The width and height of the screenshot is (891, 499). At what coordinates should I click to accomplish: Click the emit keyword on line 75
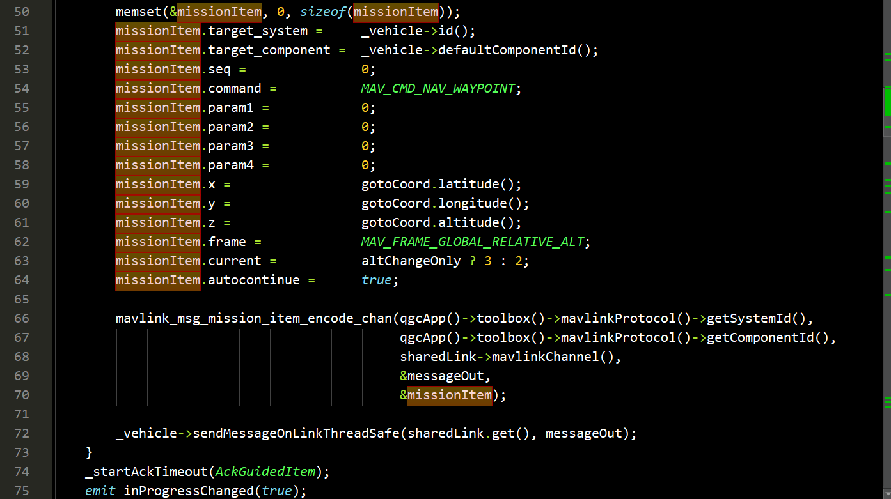[100, 491]
